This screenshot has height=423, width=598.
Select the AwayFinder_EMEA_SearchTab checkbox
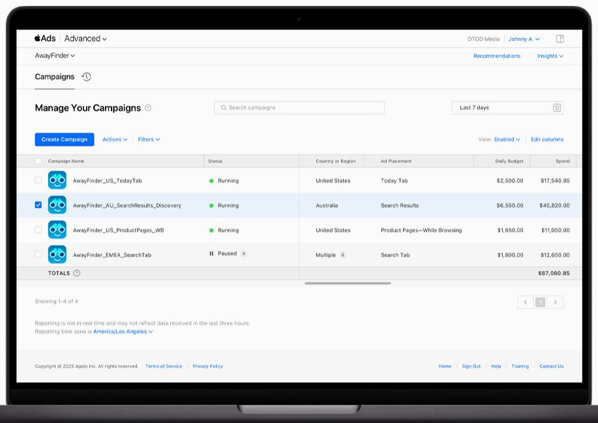tap(38, 254)
